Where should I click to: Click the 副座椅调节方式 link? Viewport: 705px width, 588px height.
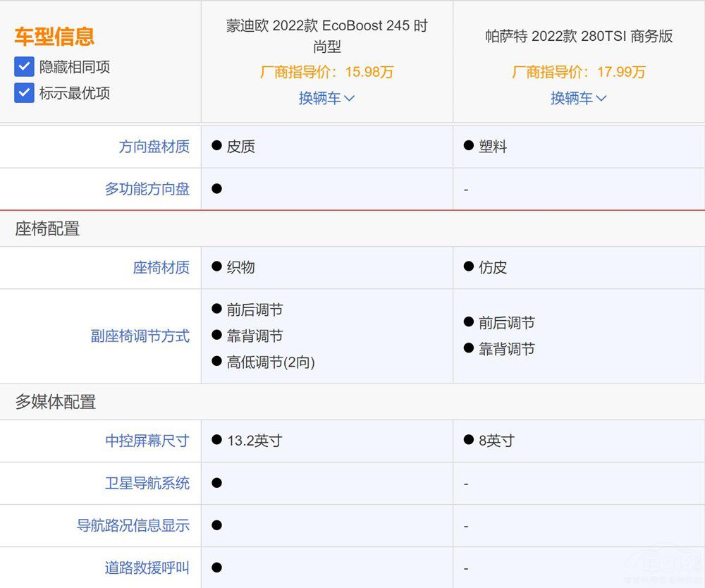[x=140, y=336]
